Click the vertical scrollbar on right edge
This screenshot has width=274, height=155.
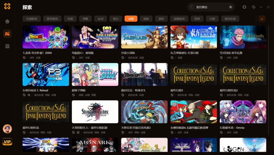click(268, 80)
